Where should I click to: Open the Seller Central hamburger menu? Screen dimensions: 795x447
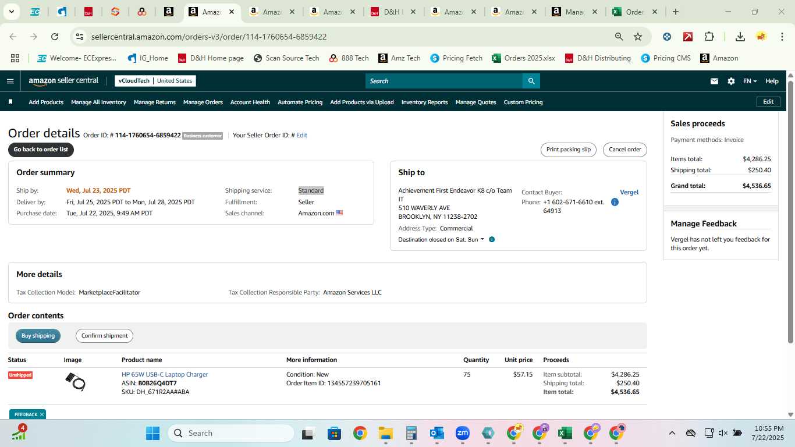[10, 81]
